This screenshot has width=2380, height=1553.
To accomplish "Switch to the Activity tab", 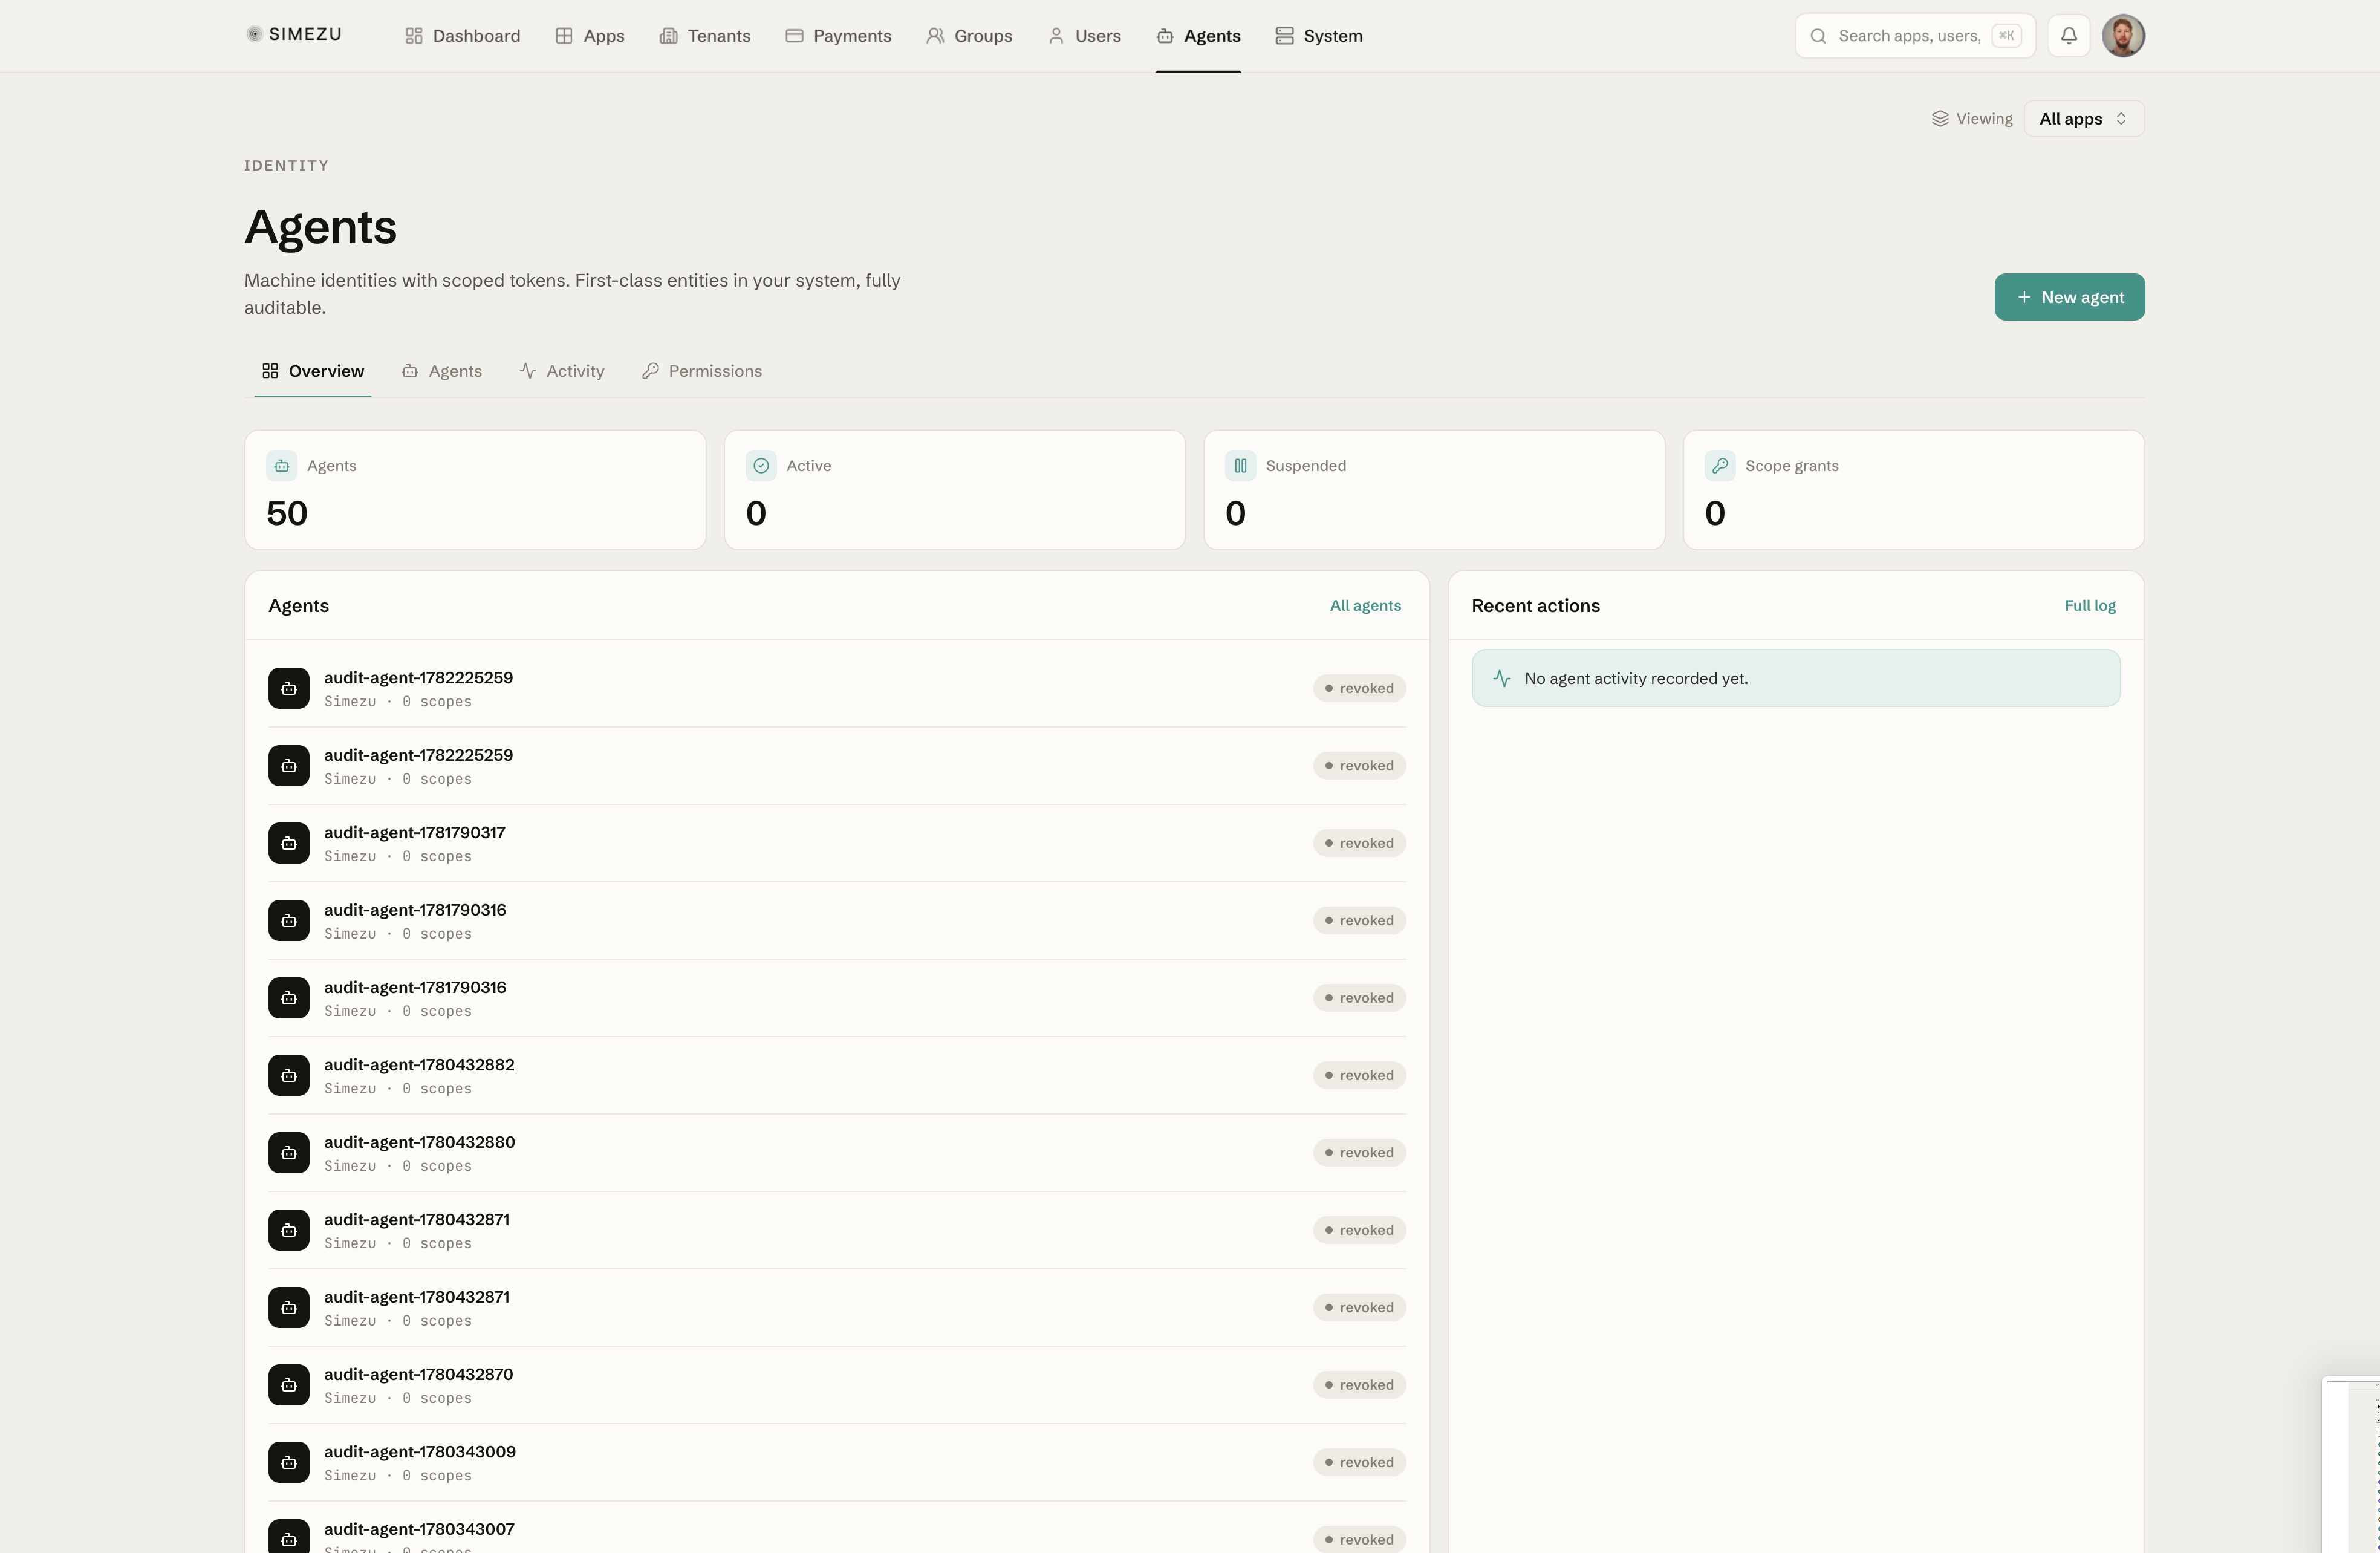I will [x=562, y=371].
